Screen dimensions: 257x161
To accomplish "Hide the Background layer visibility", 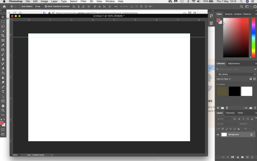I will coord(218,134).
